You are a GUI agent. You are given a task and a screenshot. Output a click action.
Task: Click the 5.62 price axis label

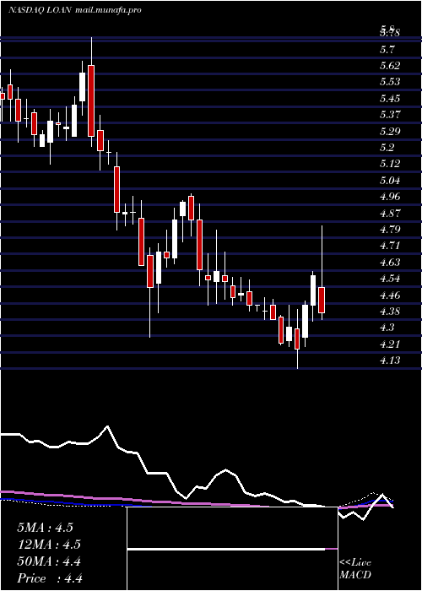pos(390,66)
